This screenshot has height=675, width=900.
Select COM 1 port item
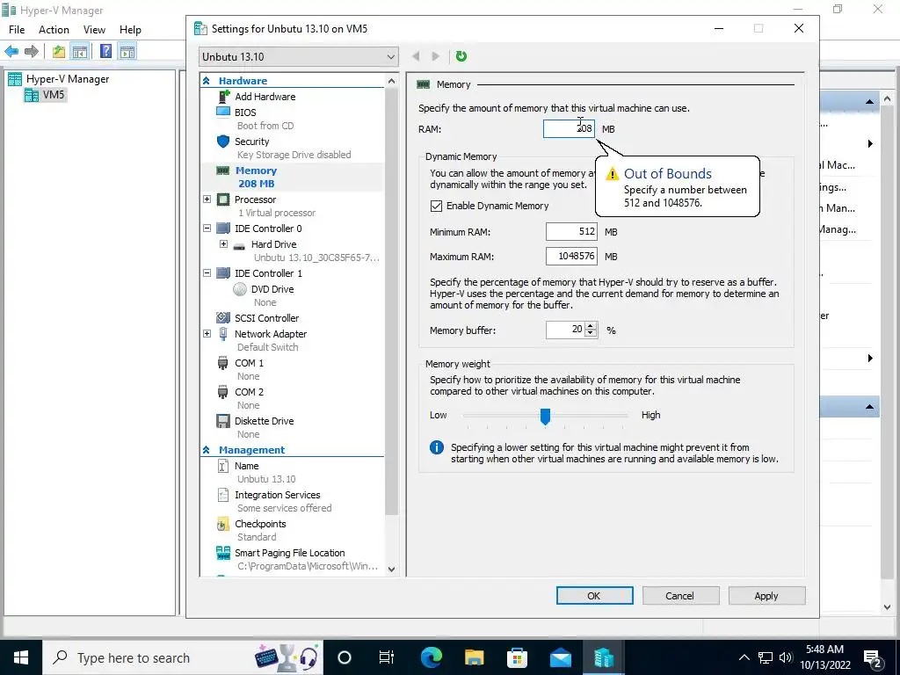tap(249, 363)
